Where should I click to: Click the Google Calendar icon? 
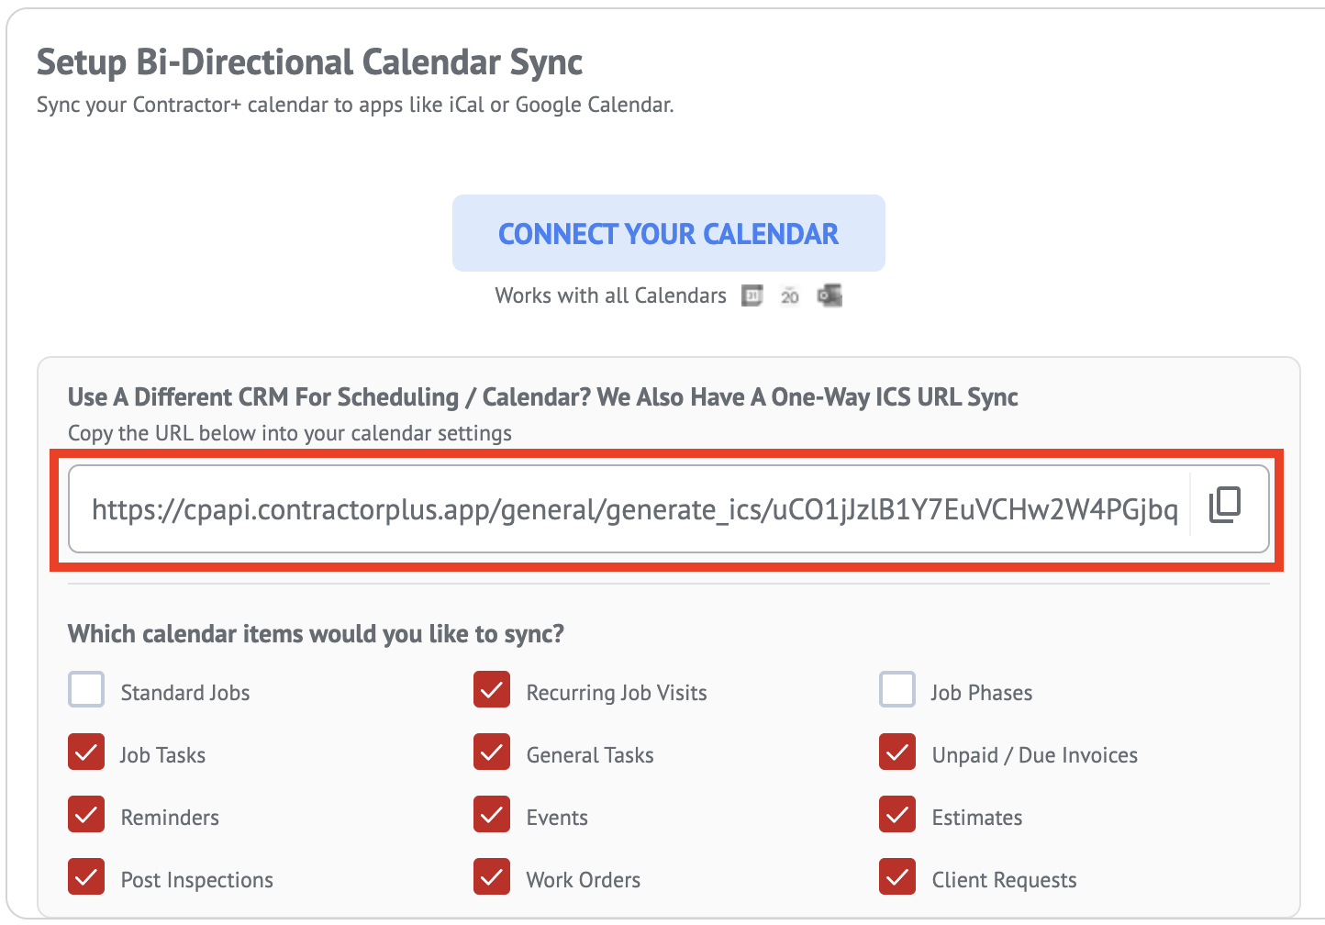[x=752, y=295]
